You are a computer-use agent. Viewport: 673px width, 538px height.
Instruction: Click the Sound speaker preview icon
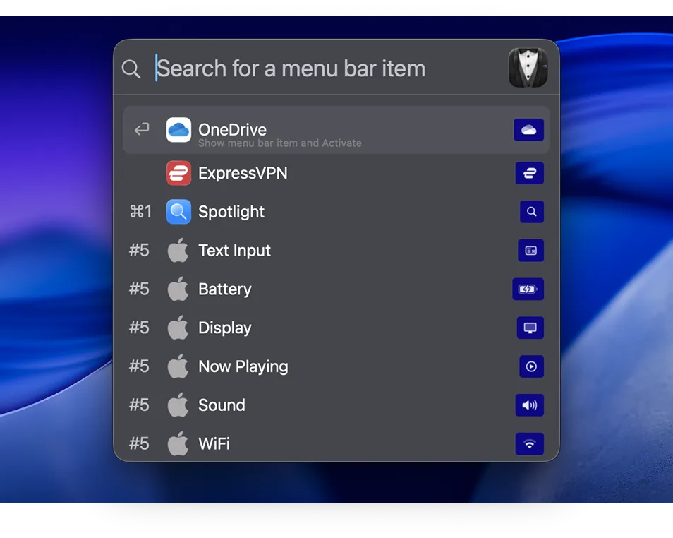tap(530, 405)
